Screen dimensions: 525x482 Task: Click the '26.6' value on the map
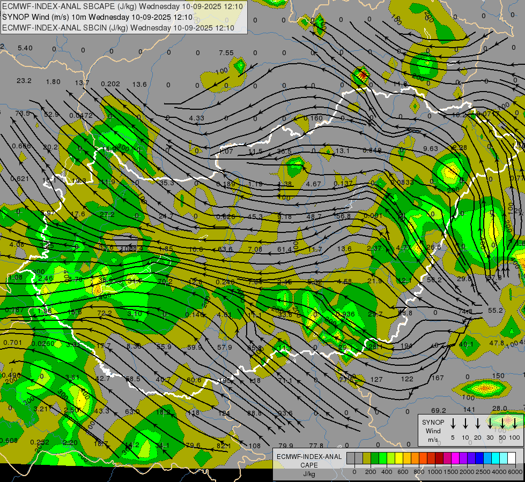[434, 247]
